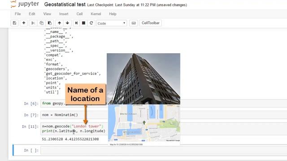This screenshot has width=287, height=161.
Task: Save notebook with the floppy disk icon
Action: [14, 23]
